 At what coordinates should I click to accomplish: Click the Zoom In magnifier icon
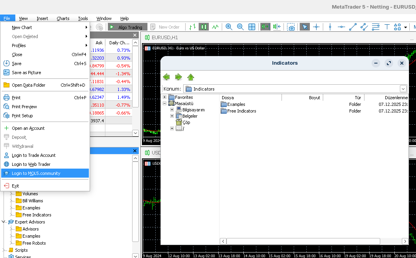pos(229,27)
